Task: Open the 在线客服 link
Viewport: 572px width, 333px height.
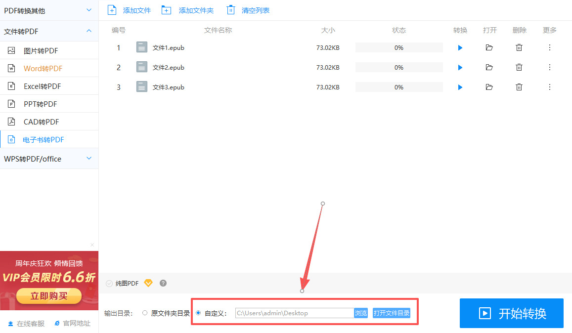Action: [x=26, y=324]
